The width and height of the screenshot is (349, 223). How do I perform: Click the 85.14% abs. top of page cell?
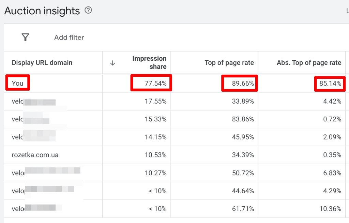coord(330,83)
